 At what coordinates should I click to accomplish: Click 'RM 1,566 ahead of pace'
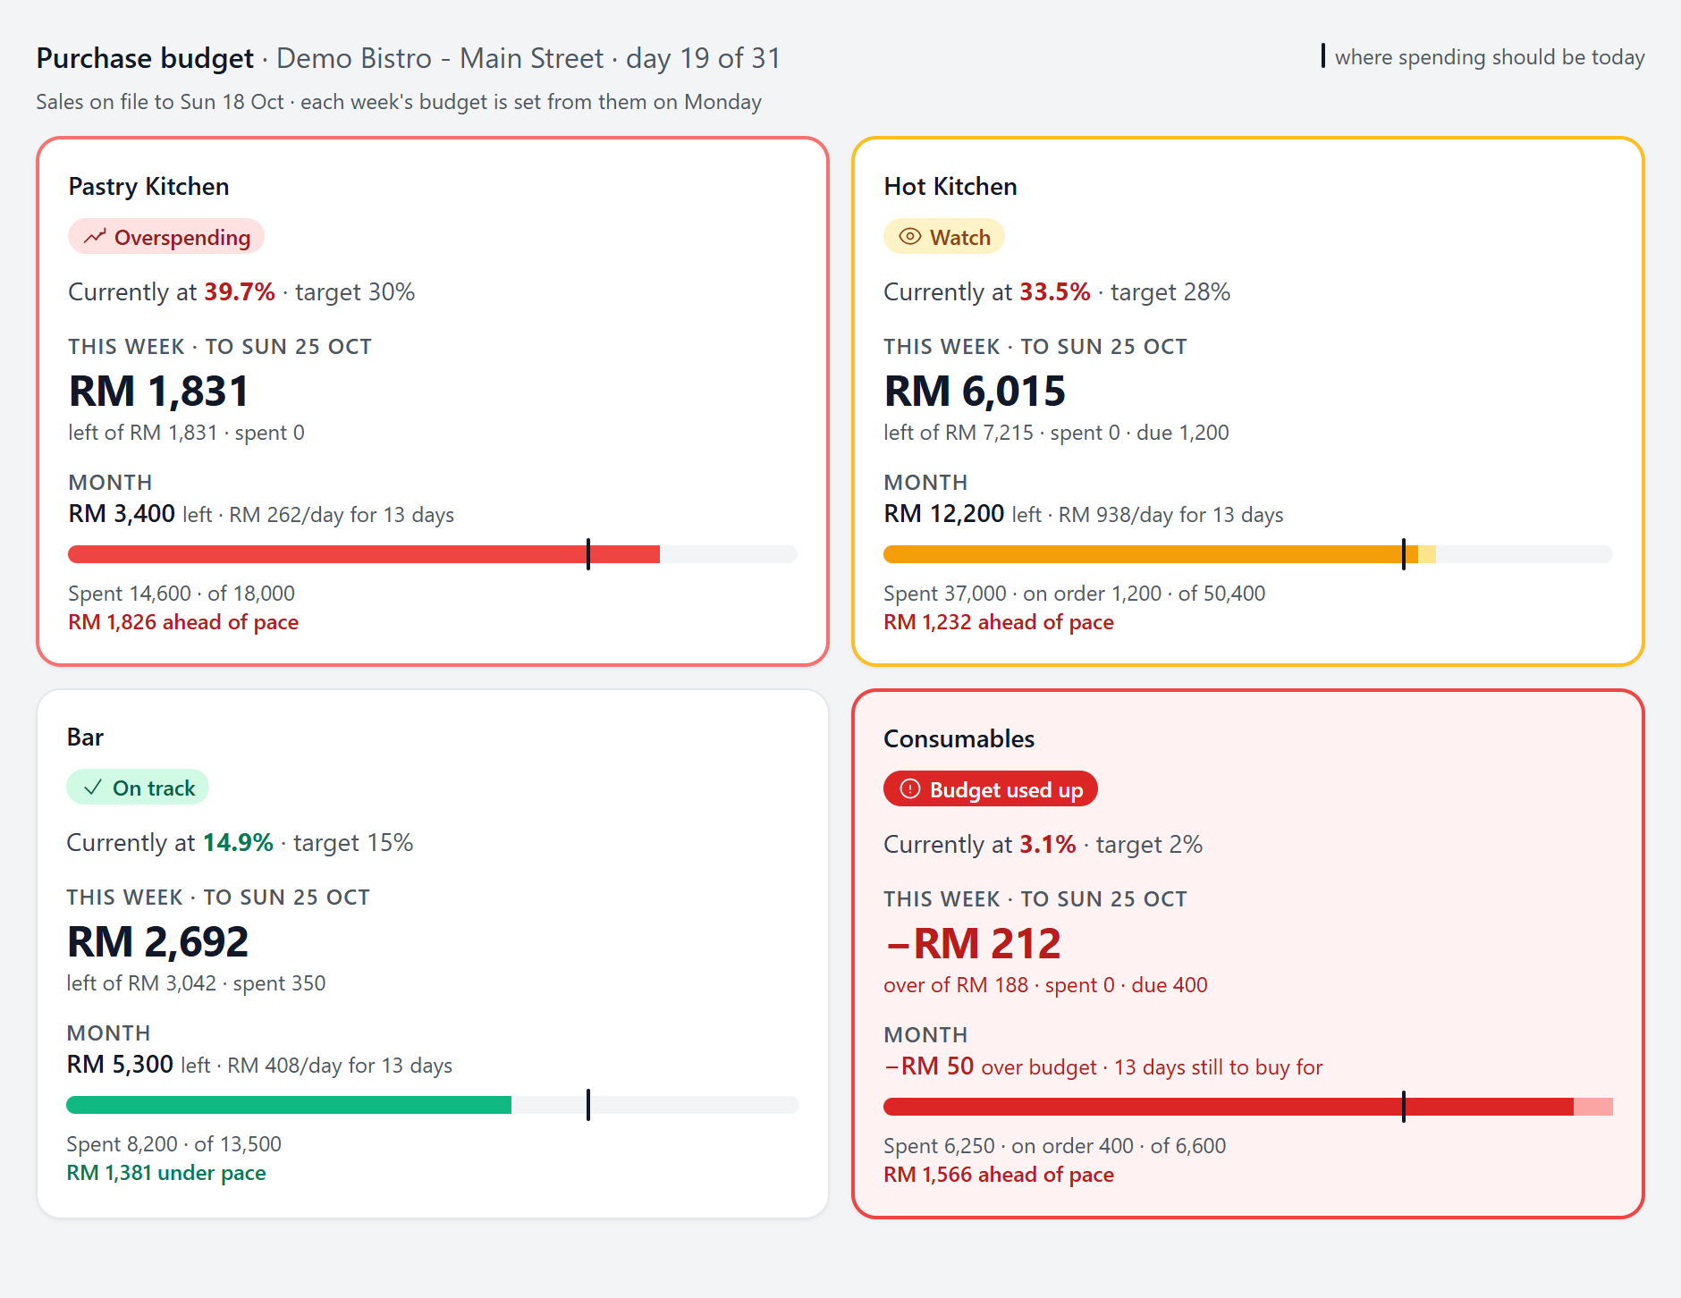pyautogui.click(x=999, y=1175)
